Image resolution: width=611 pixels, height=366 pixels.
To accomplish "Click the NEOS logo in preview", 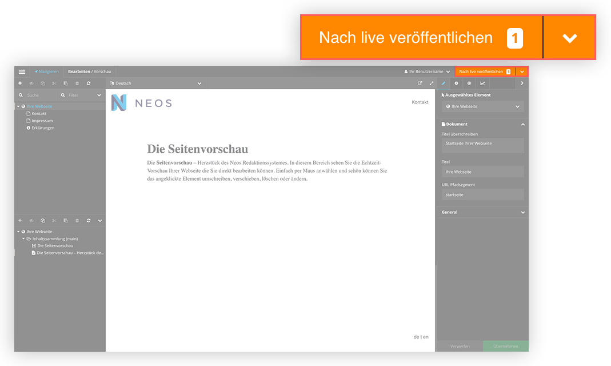I will (141, 103).
